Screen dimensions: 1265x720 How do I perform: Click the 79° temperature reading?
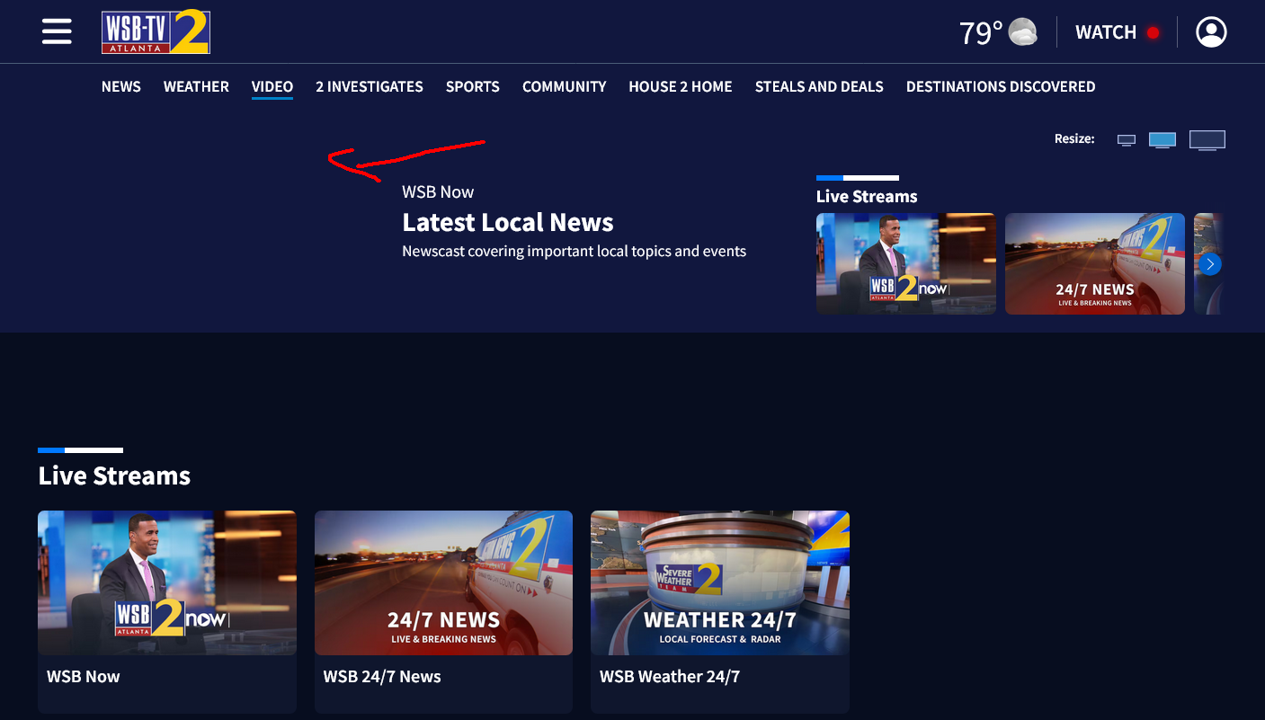pos(981,33)
